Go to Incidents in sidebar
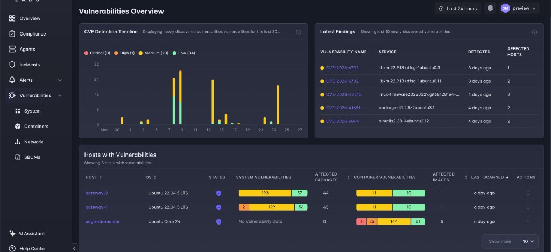 click(x=30, y=65)
